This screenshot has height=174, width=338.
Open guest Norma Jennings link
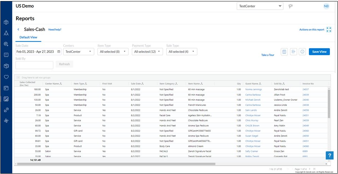[x=253, y=89]
